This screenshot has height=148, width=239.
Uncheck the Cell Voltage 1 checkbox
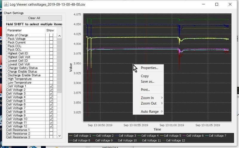51,86
